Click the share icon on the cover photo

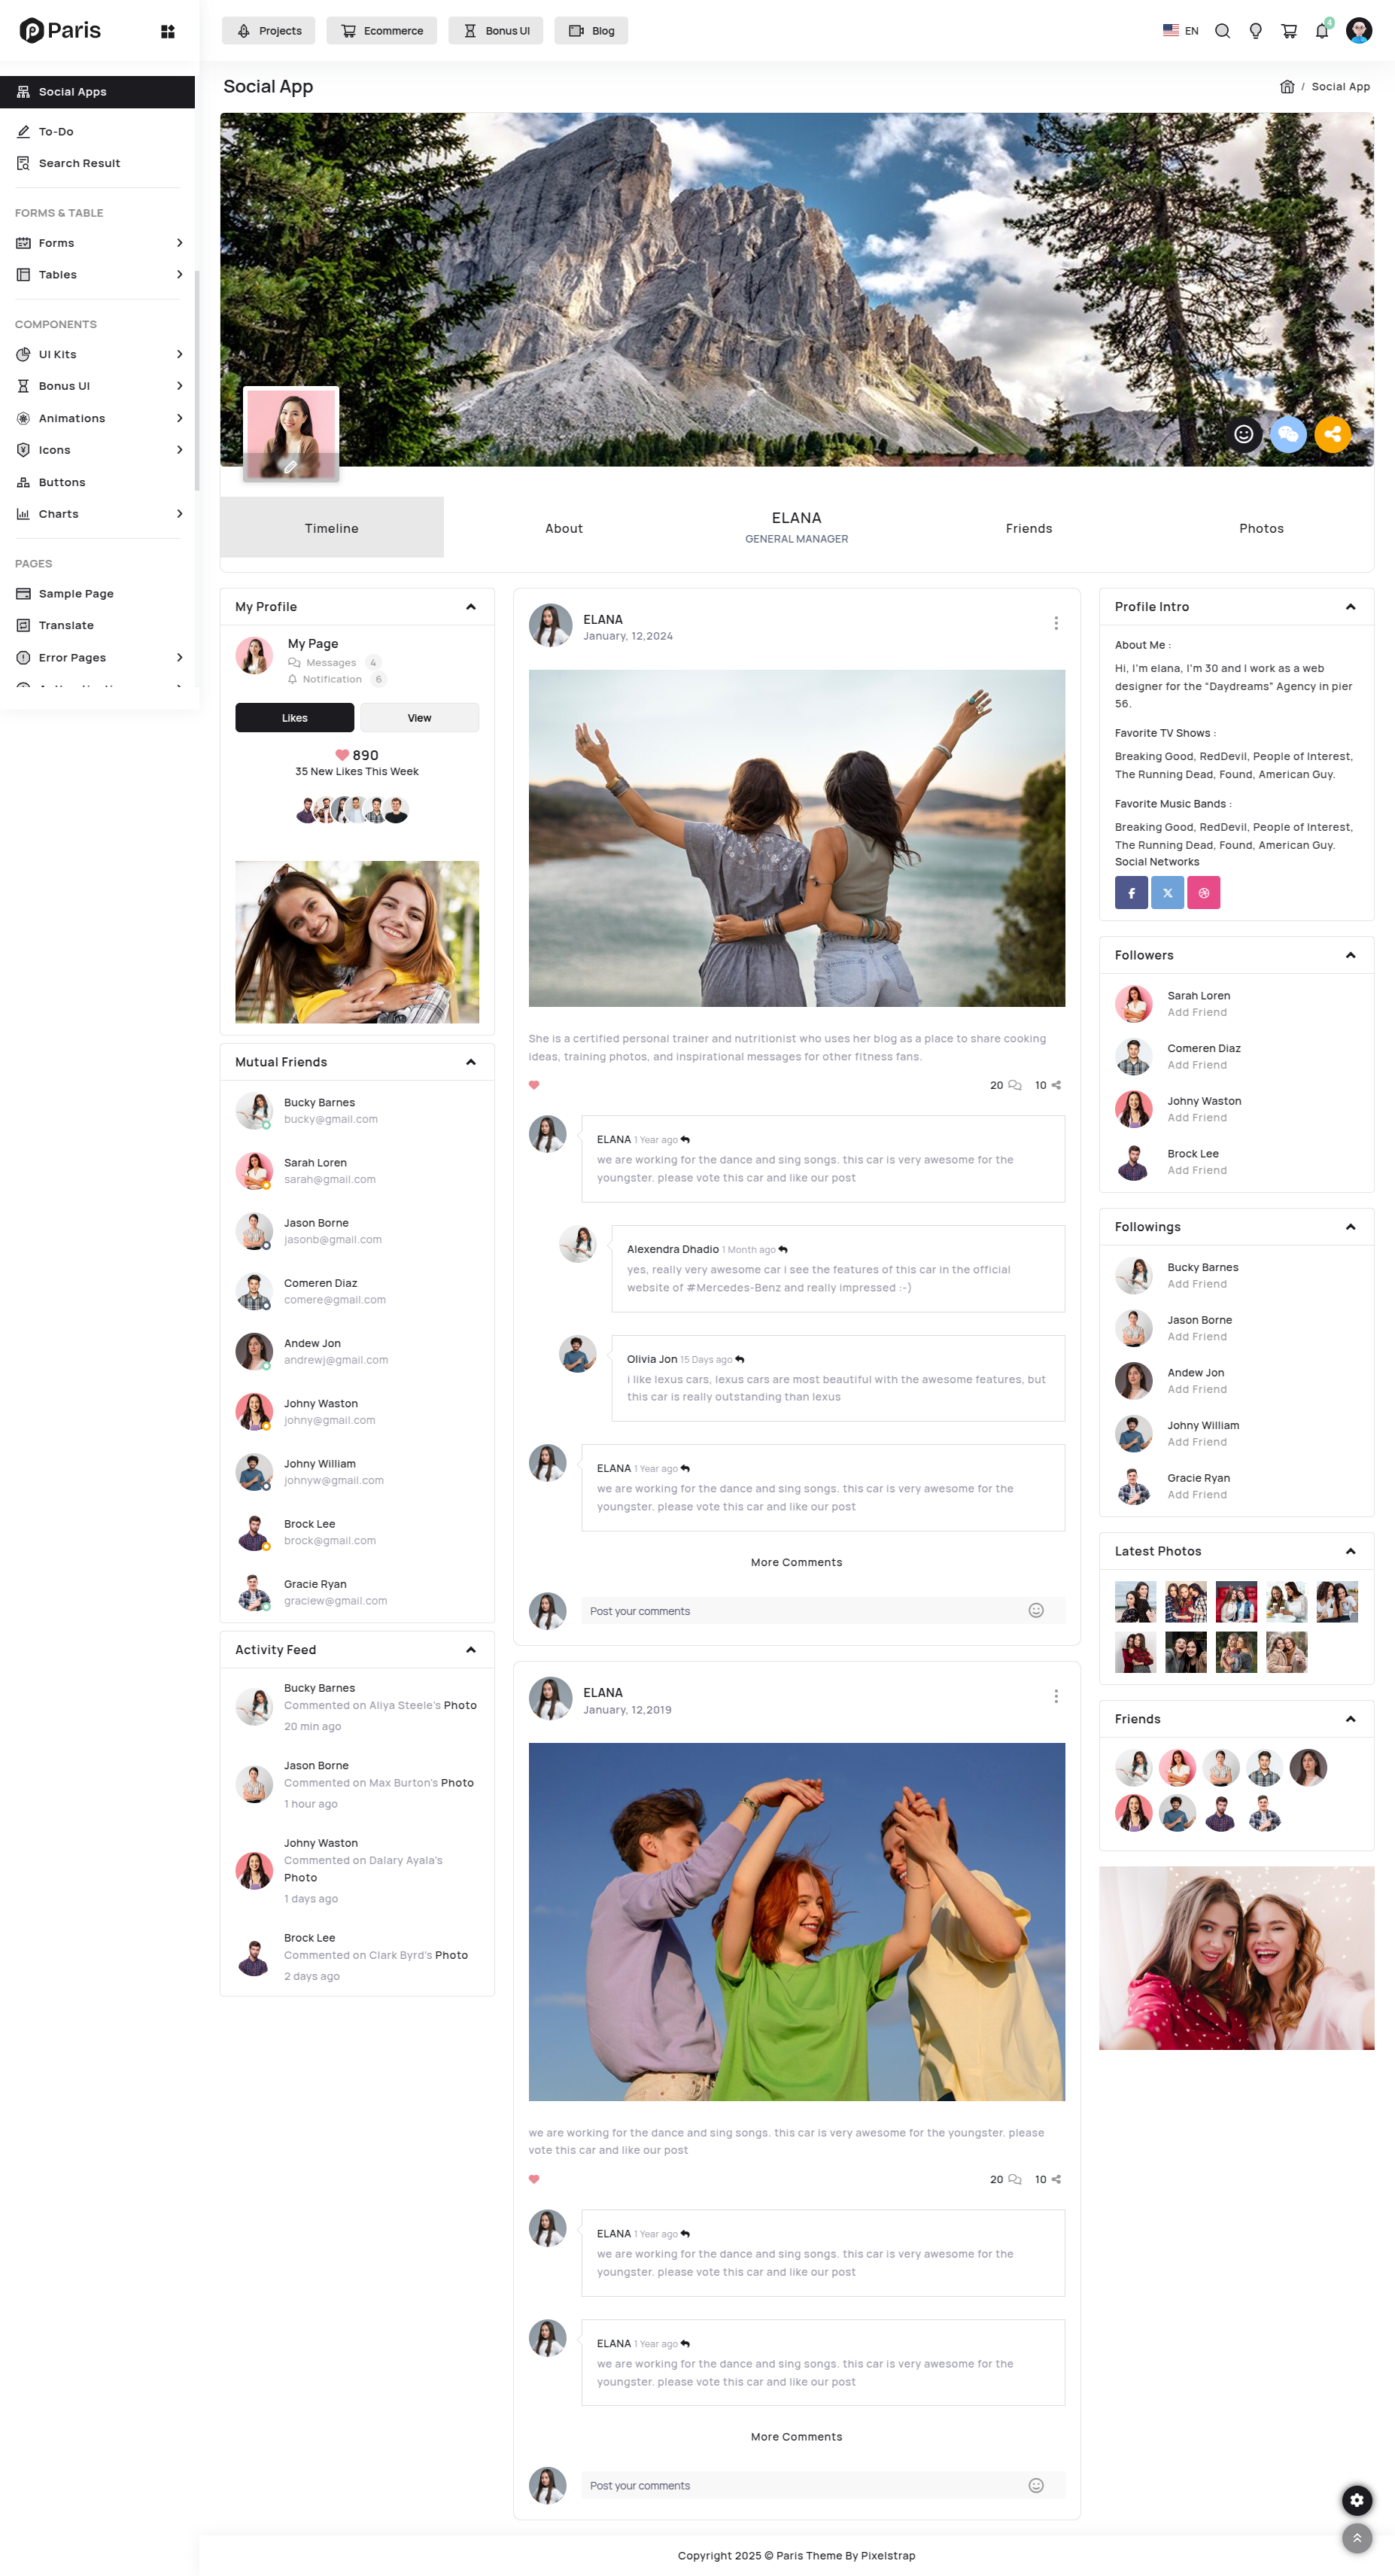pos(1332,434)
